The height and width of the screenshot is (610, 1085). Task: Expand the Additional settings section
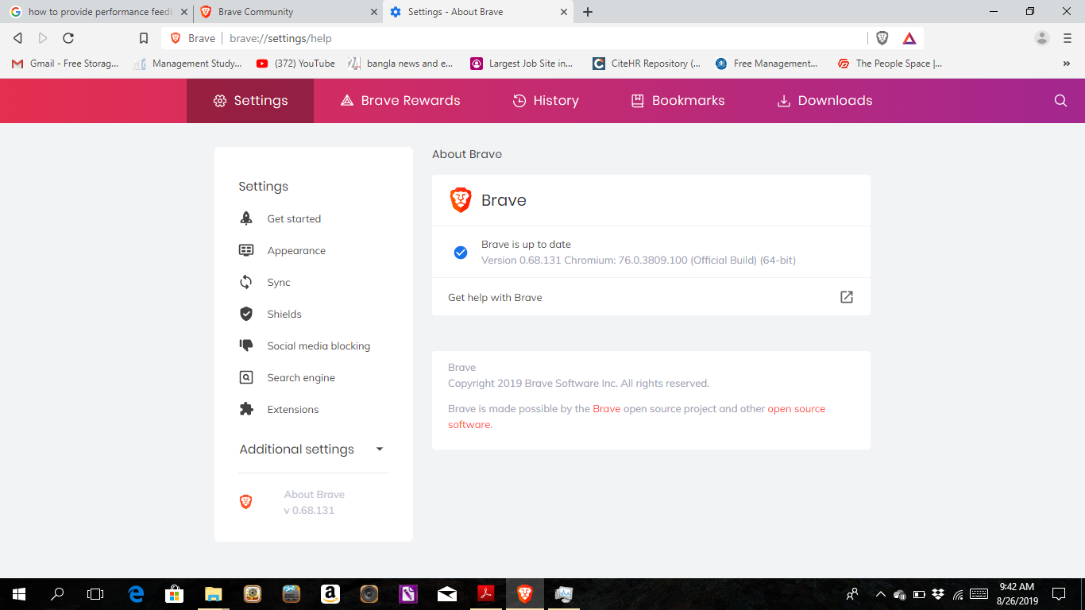pyautogui.click(x=311, y=449)
